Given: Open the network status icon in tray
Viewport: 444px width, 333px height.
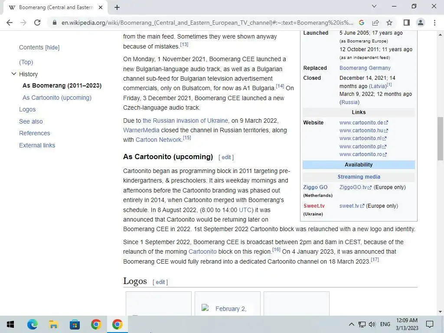Looking at the screenshot, I should (362, 324).
